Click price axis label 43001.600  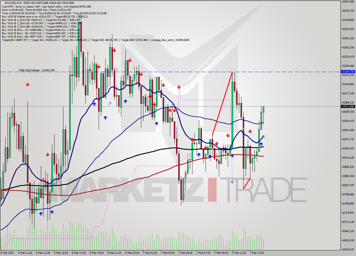click(x=348, y=130)
